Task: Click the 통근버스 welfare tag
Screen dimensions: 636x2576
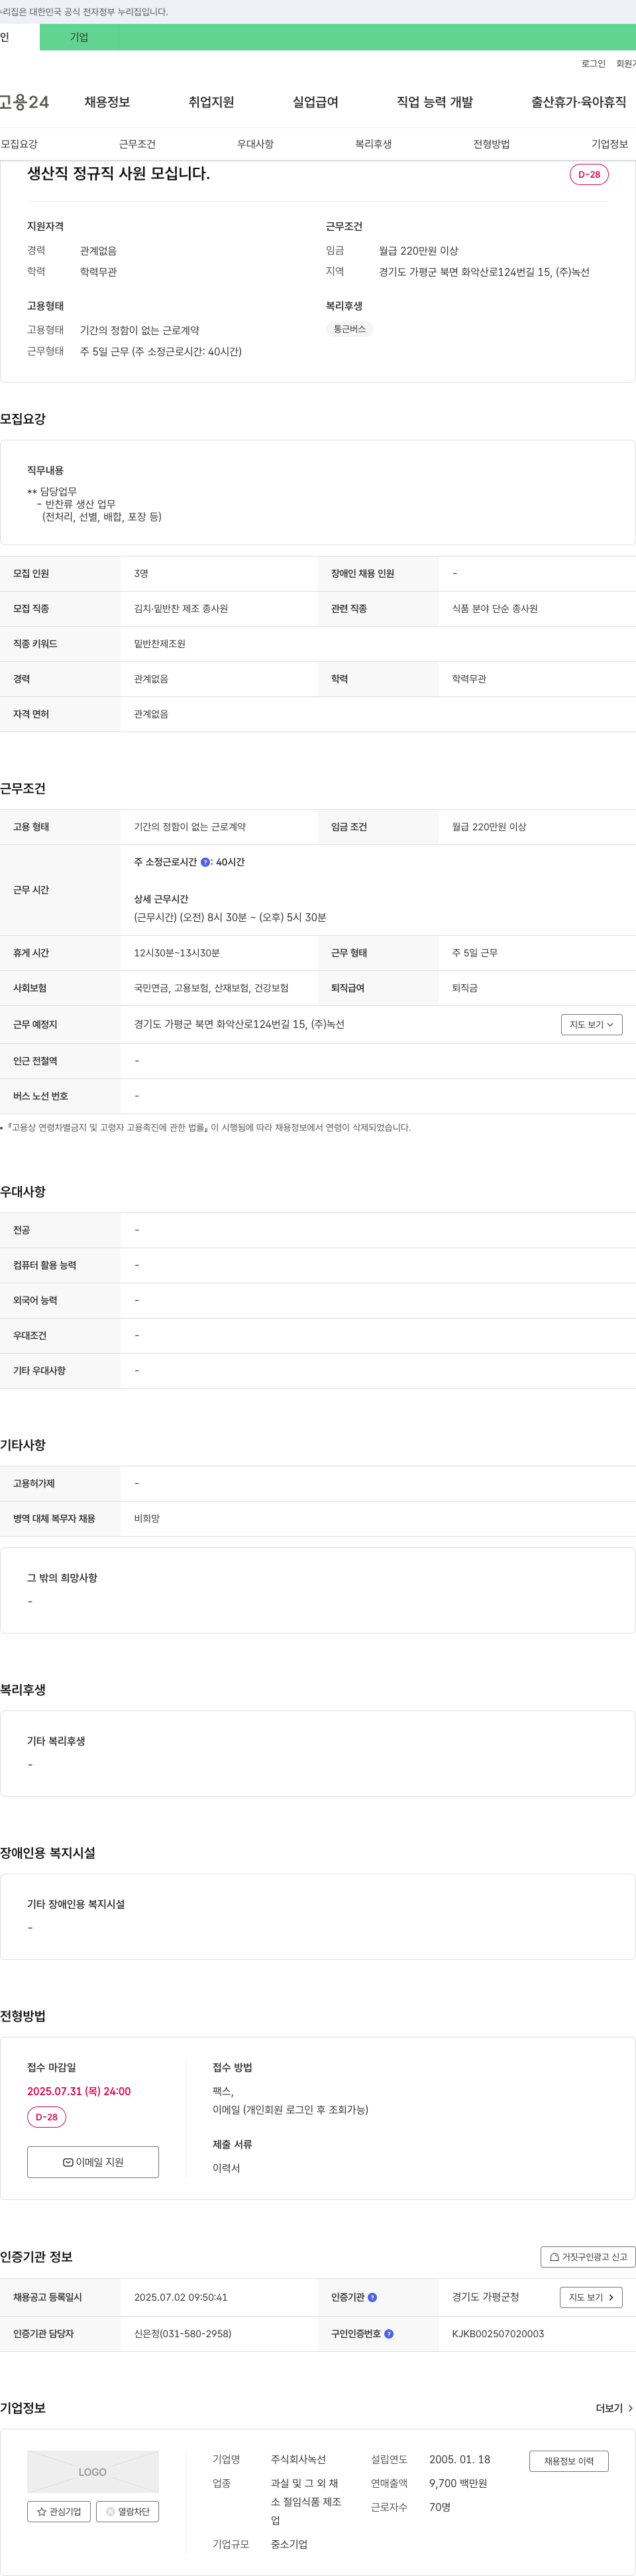Action: pos(349,329)
